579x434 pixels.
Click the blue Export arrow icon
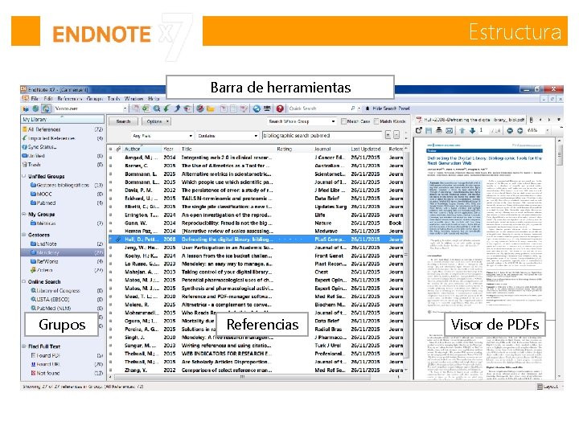point(177,108)
